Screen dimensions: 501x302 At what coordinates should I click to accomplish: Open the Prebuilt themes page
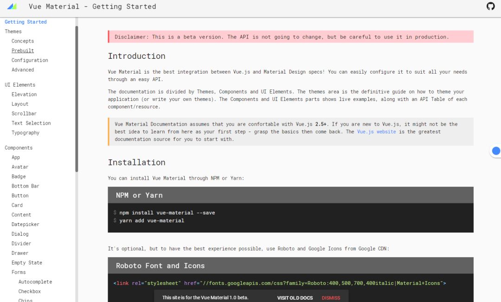click(x=23, y=50)
